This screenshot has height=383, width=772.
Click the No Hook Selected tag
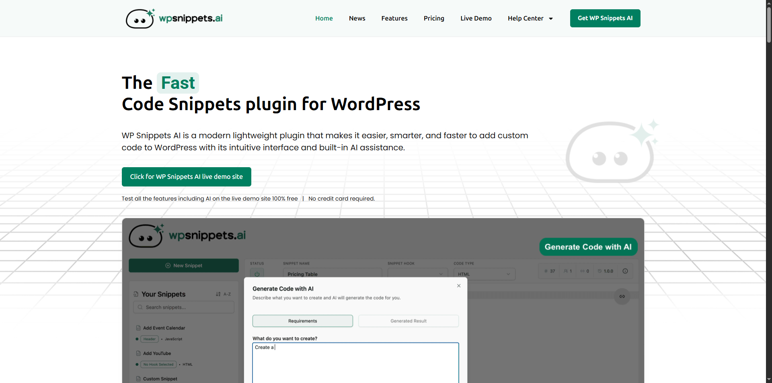click(x=158, y=365)
